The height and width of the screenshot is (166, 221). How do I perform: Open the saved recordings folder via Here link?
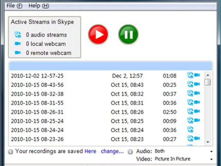(x=90, y=151)
